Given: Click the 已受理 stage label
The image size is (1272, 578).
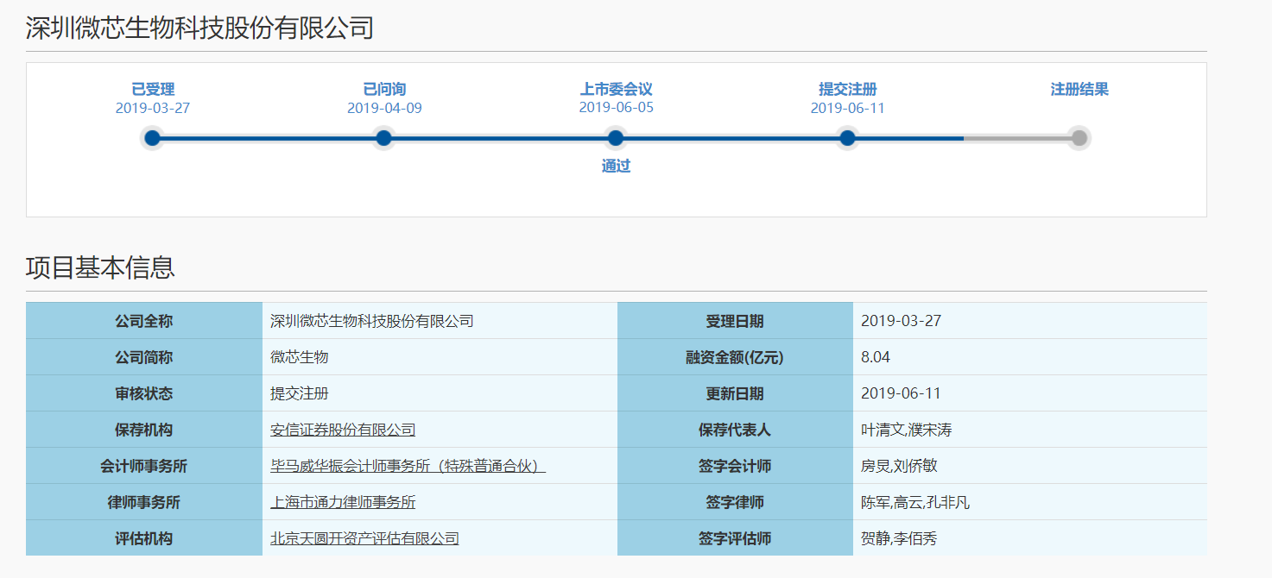Looking at the screenshot, I should coord(153,89).
